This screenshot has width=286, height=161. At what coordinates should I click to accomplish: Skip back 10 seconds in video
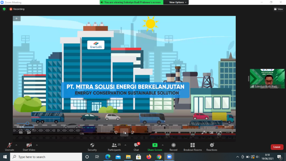click(116, 133)
